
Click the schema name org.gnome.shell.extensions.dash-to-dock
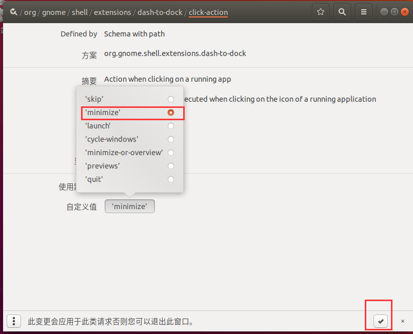[x=175, y=53]
